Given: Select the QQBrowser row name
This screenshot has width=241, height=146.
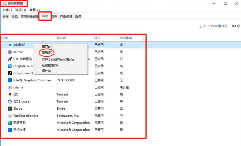Looking at the screenshot, I should (22, 101).
